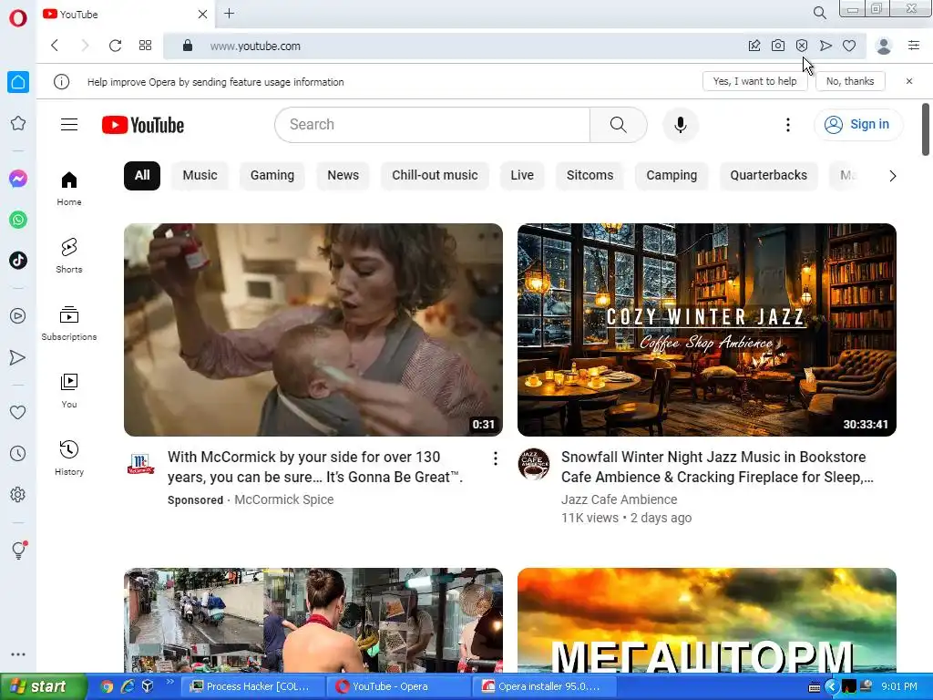
Task: Reload the YouTube page
Action: pos(116,46)
